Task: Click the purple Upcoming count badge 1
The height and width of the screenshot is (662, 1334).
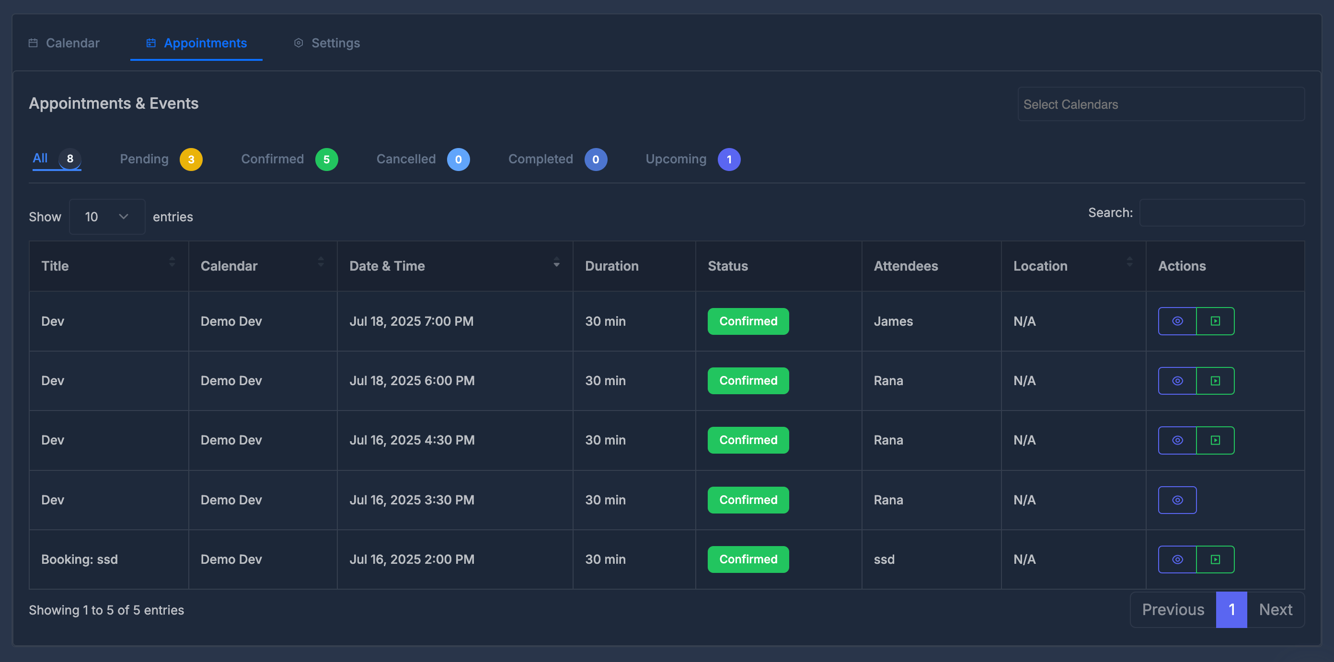Action: click(x=729, y=160)
